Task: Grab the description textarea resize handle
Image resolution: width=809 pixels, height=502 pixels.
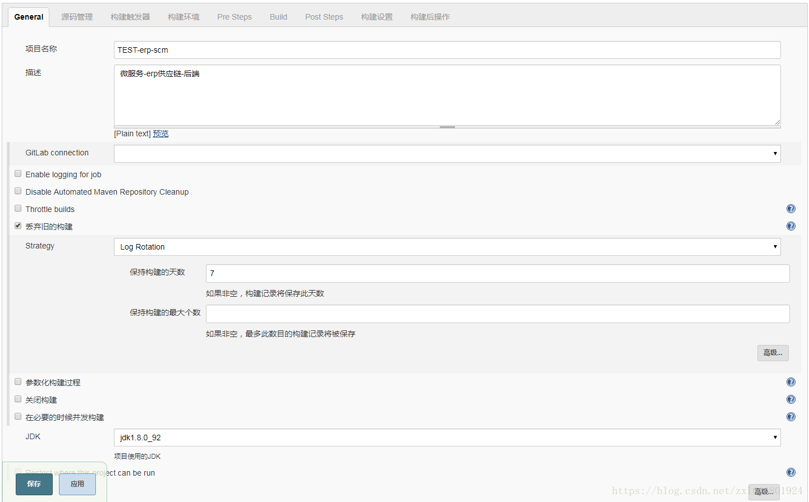Action: [x=447, y=127]
